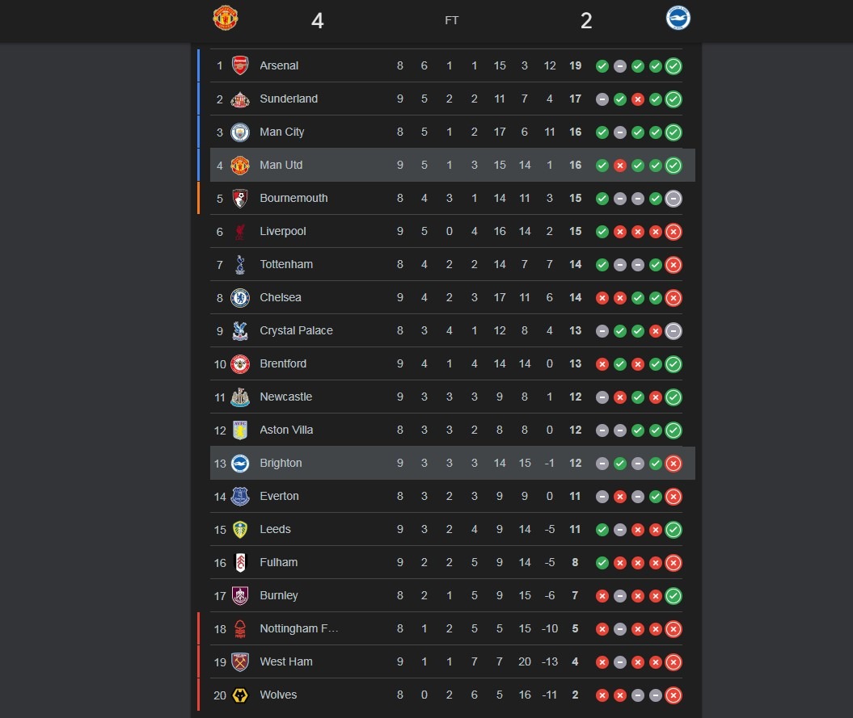853x718 pixels.
Task: Click the Liverpool club badge
Action: tap(240, 231)
